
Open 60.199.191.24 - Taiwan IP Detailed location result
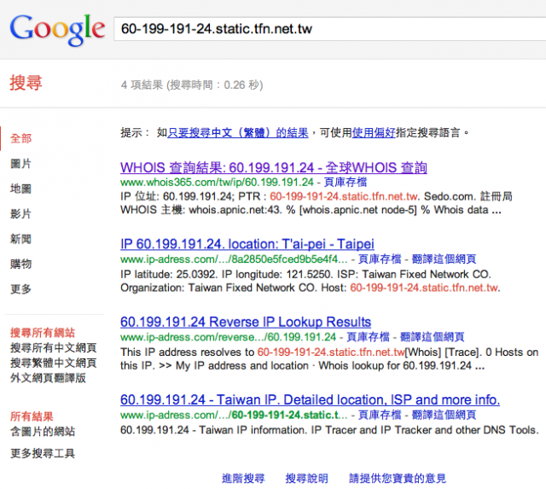(x=310, y=400)
